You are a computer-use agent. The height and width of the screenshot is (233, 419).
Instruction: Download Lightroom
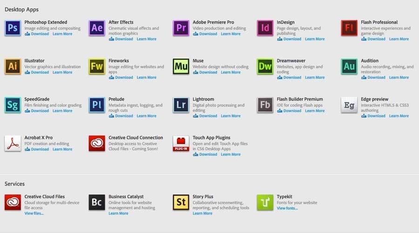pyautogui.click(x=205, y=116)
